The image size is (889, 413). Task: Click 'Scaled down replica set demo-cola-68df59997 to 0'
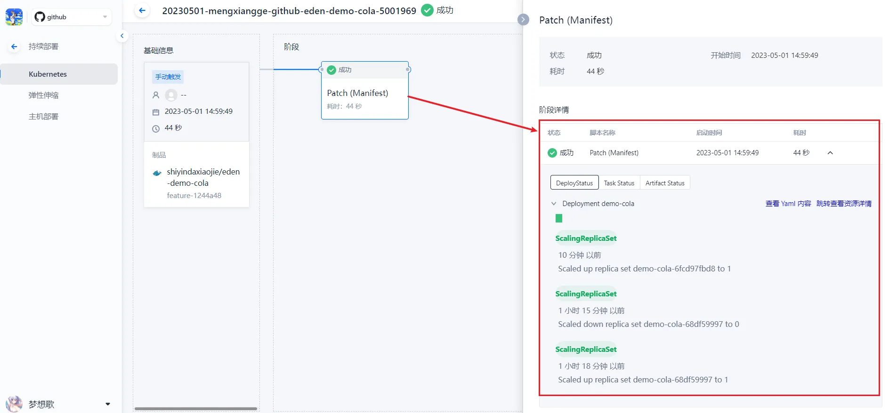pos(648,325)
